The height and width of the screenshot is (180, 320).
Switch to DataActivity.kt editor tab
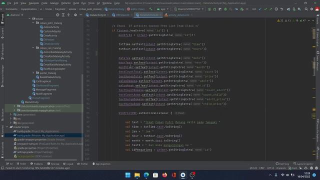97,15
